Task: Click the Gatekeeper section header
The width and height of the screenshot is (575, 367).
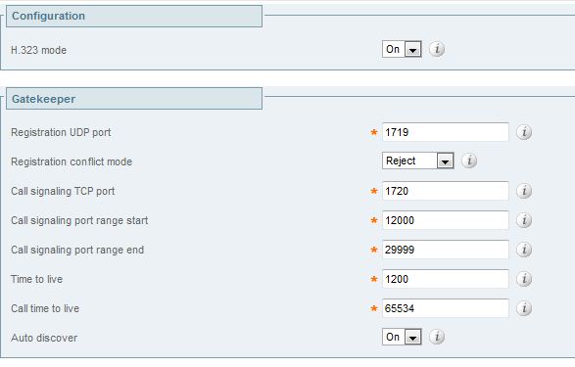Action: [134, 99]
